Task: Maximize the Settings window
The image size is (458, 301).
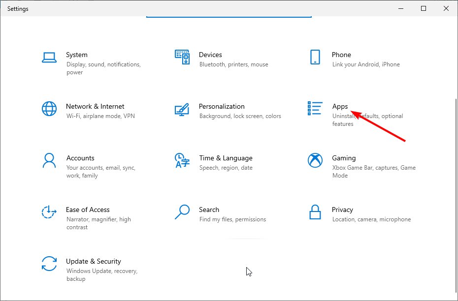Action: point(423,8)
